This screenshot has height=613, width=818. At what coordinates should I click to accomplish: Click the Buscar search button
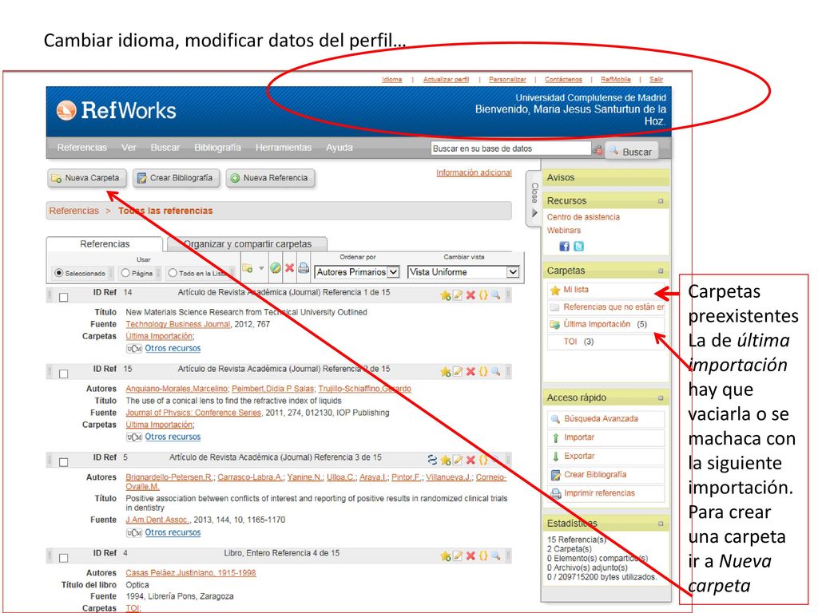[631, 151]
